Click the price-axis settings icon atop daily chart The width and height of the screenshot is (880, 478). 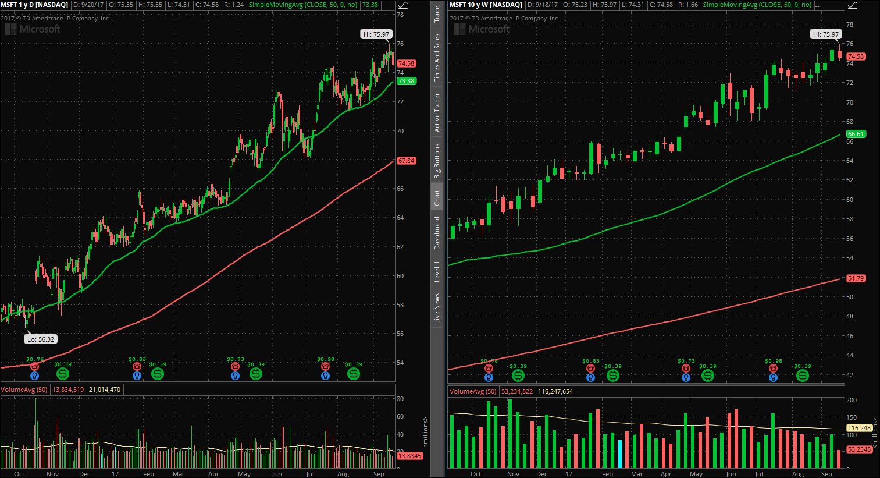[x=402, y=5]
